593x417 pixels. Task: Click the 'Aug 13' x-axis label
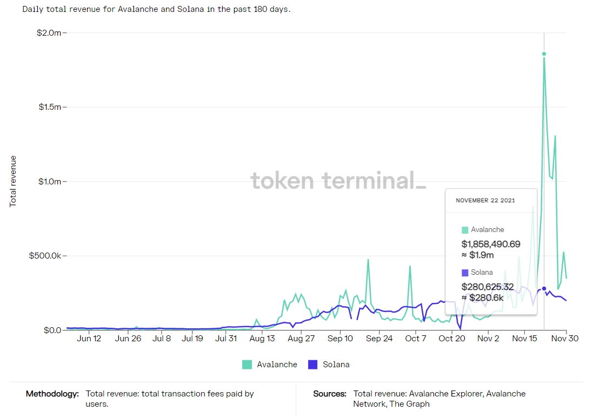coord(262,338)
